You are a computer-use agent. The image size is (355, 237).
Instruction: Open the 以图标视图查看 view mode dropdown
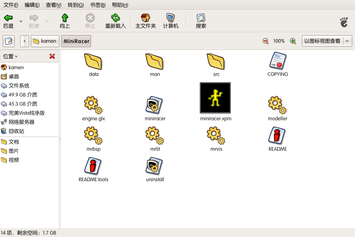(327, 41)
